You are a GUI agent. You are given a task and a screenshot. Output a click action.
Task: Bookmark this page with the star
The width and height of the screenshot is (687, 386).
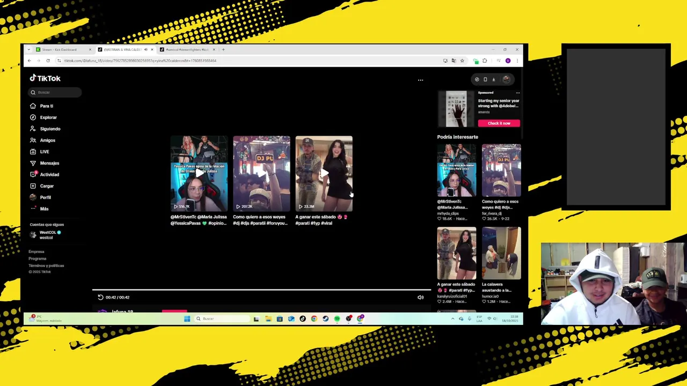pyautogui.click(x=462, y=61)
